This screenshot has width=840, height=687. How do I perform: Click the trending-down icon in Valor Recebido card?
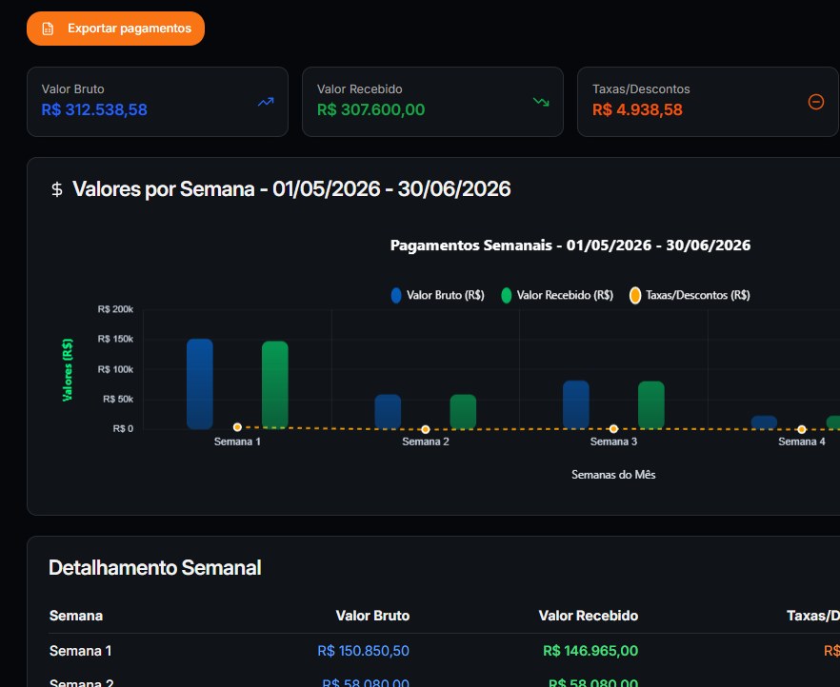(541, 102)
